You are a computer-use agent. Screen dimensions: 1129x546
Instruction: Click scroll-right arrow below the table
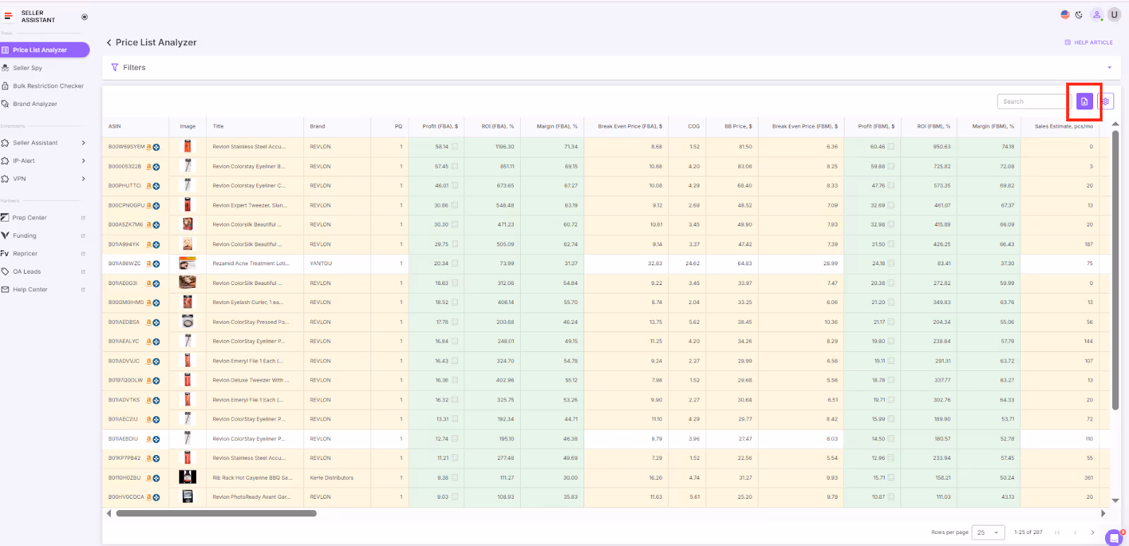pyautogui.click(x=1103, y=514)
